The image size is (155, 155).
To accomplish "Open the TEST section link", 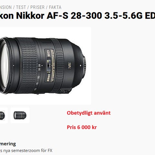I will point(21,7).
